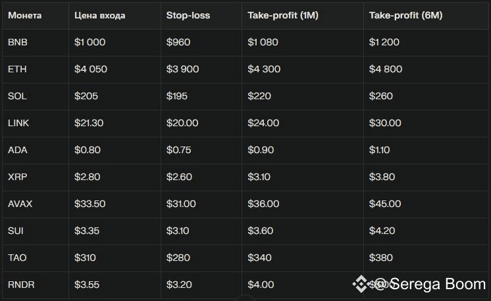Click the Binance watermark logo icon
The width and height of the screenshot is (491, 301).
pyautogui.click(x=361, y=284)
